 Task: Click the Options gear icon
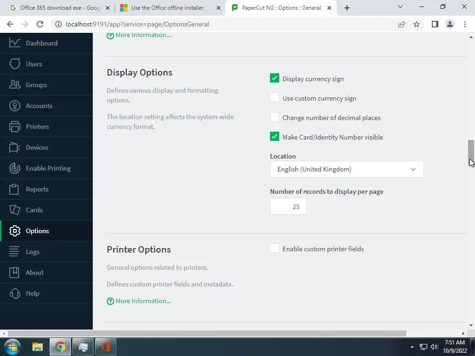[14, 231]
